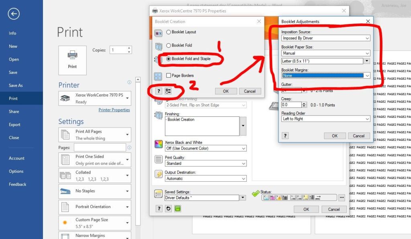Open booklet adjustments settings icon
The width and height of the screenshot is (411, 239).
[168, 91]
